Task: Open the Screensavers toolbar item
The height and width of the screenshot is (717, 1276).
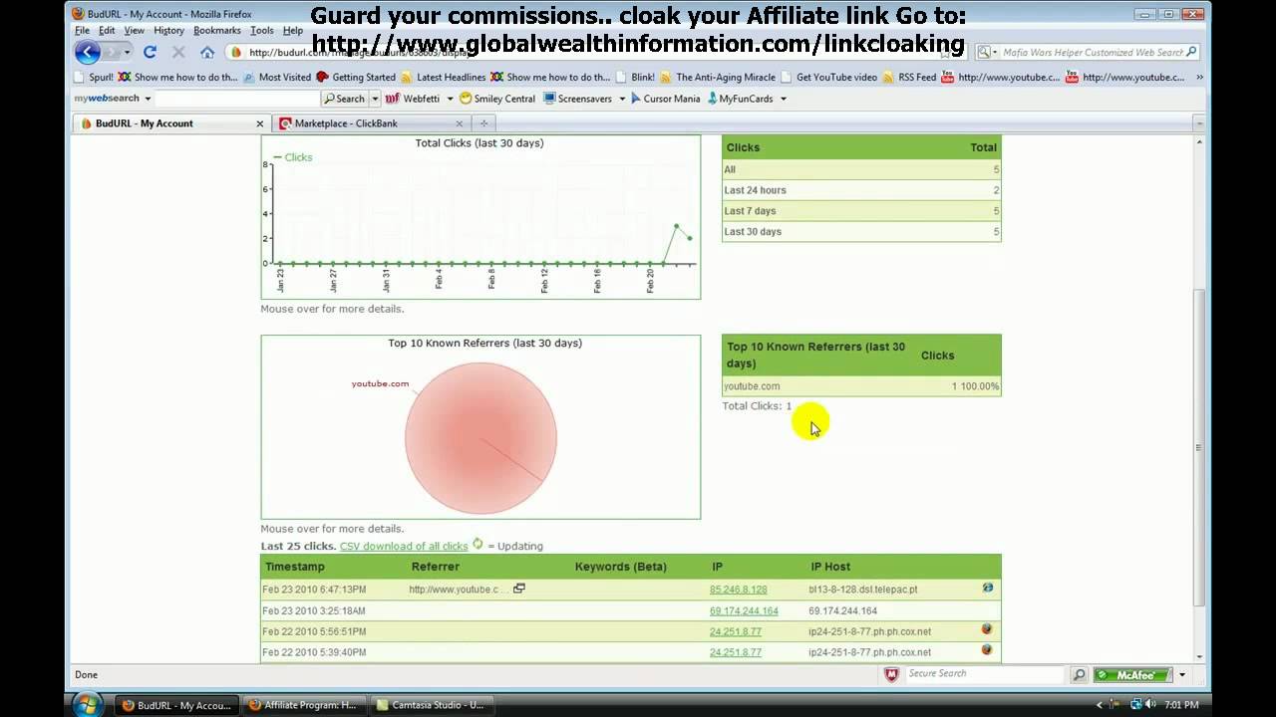Action: pos(577,99)
